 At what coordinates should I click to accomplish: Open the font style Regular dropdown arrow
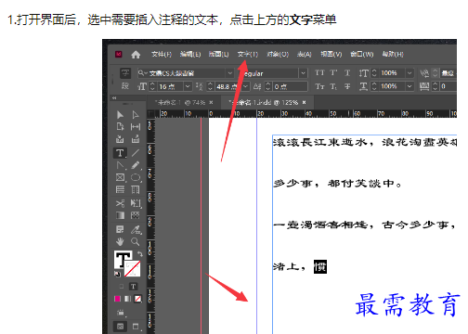[304, 73]
